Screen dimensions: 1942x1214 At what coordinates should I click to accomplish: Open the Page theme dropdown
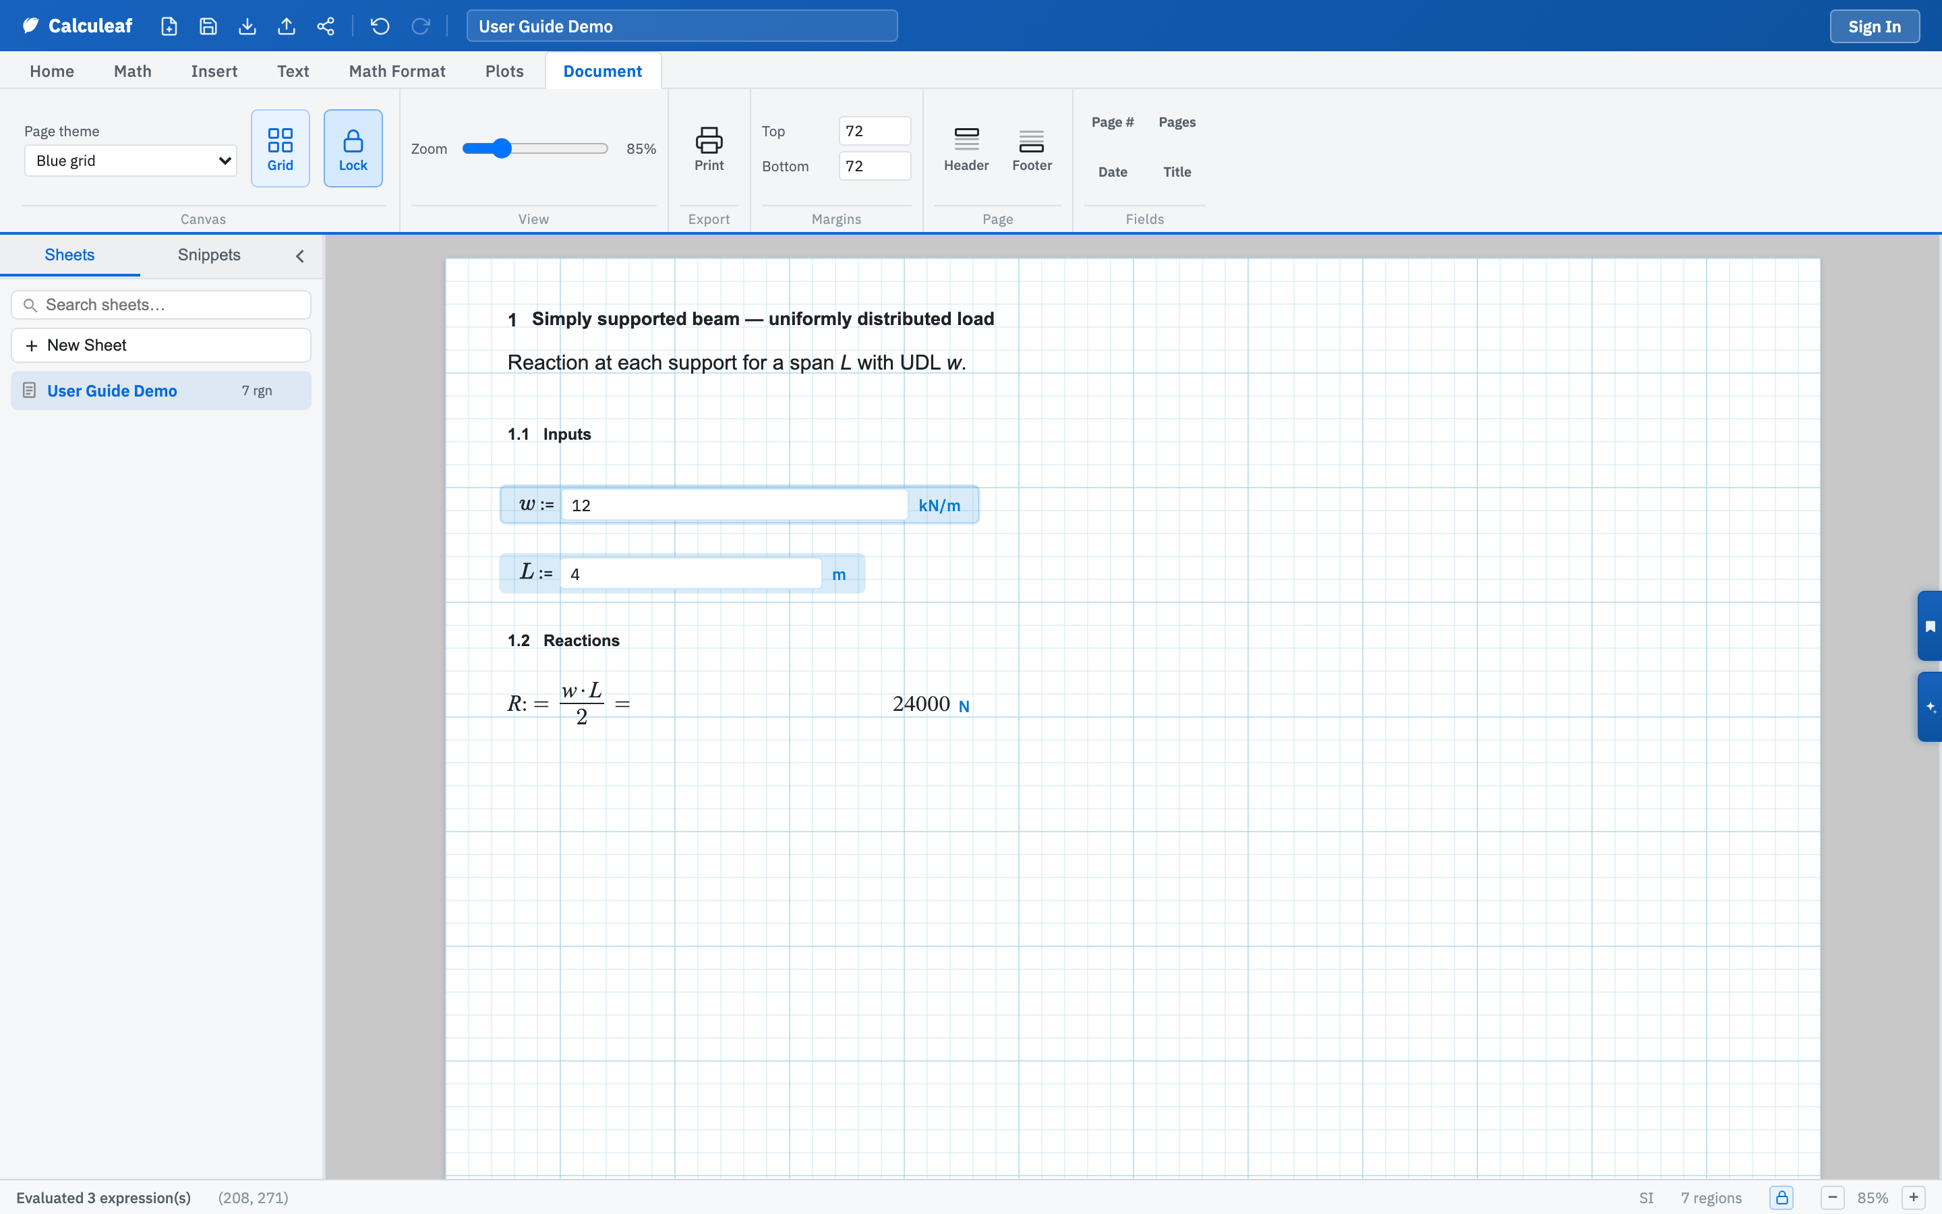[131, 161]
